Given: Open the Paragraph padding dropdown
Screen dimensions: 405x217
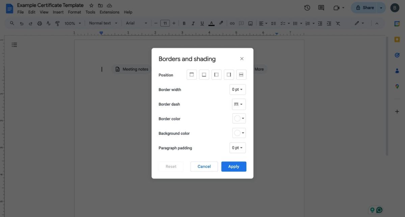Looking at the screenshot, I should tap(237, 147).
